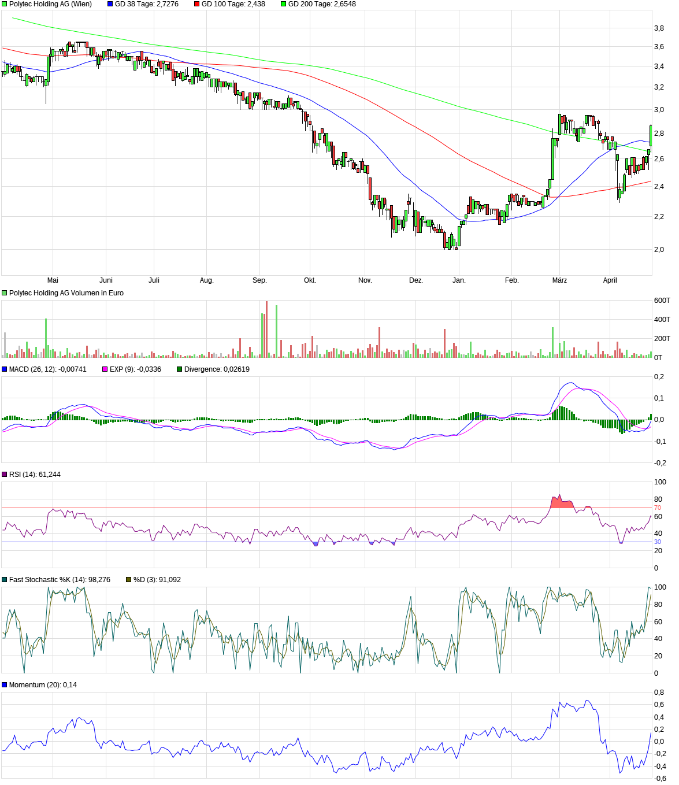The width and height of the screenshot is (679, 785).
Task: Click the GD 200 Tage: 2,6548 value
Action: 324,3
